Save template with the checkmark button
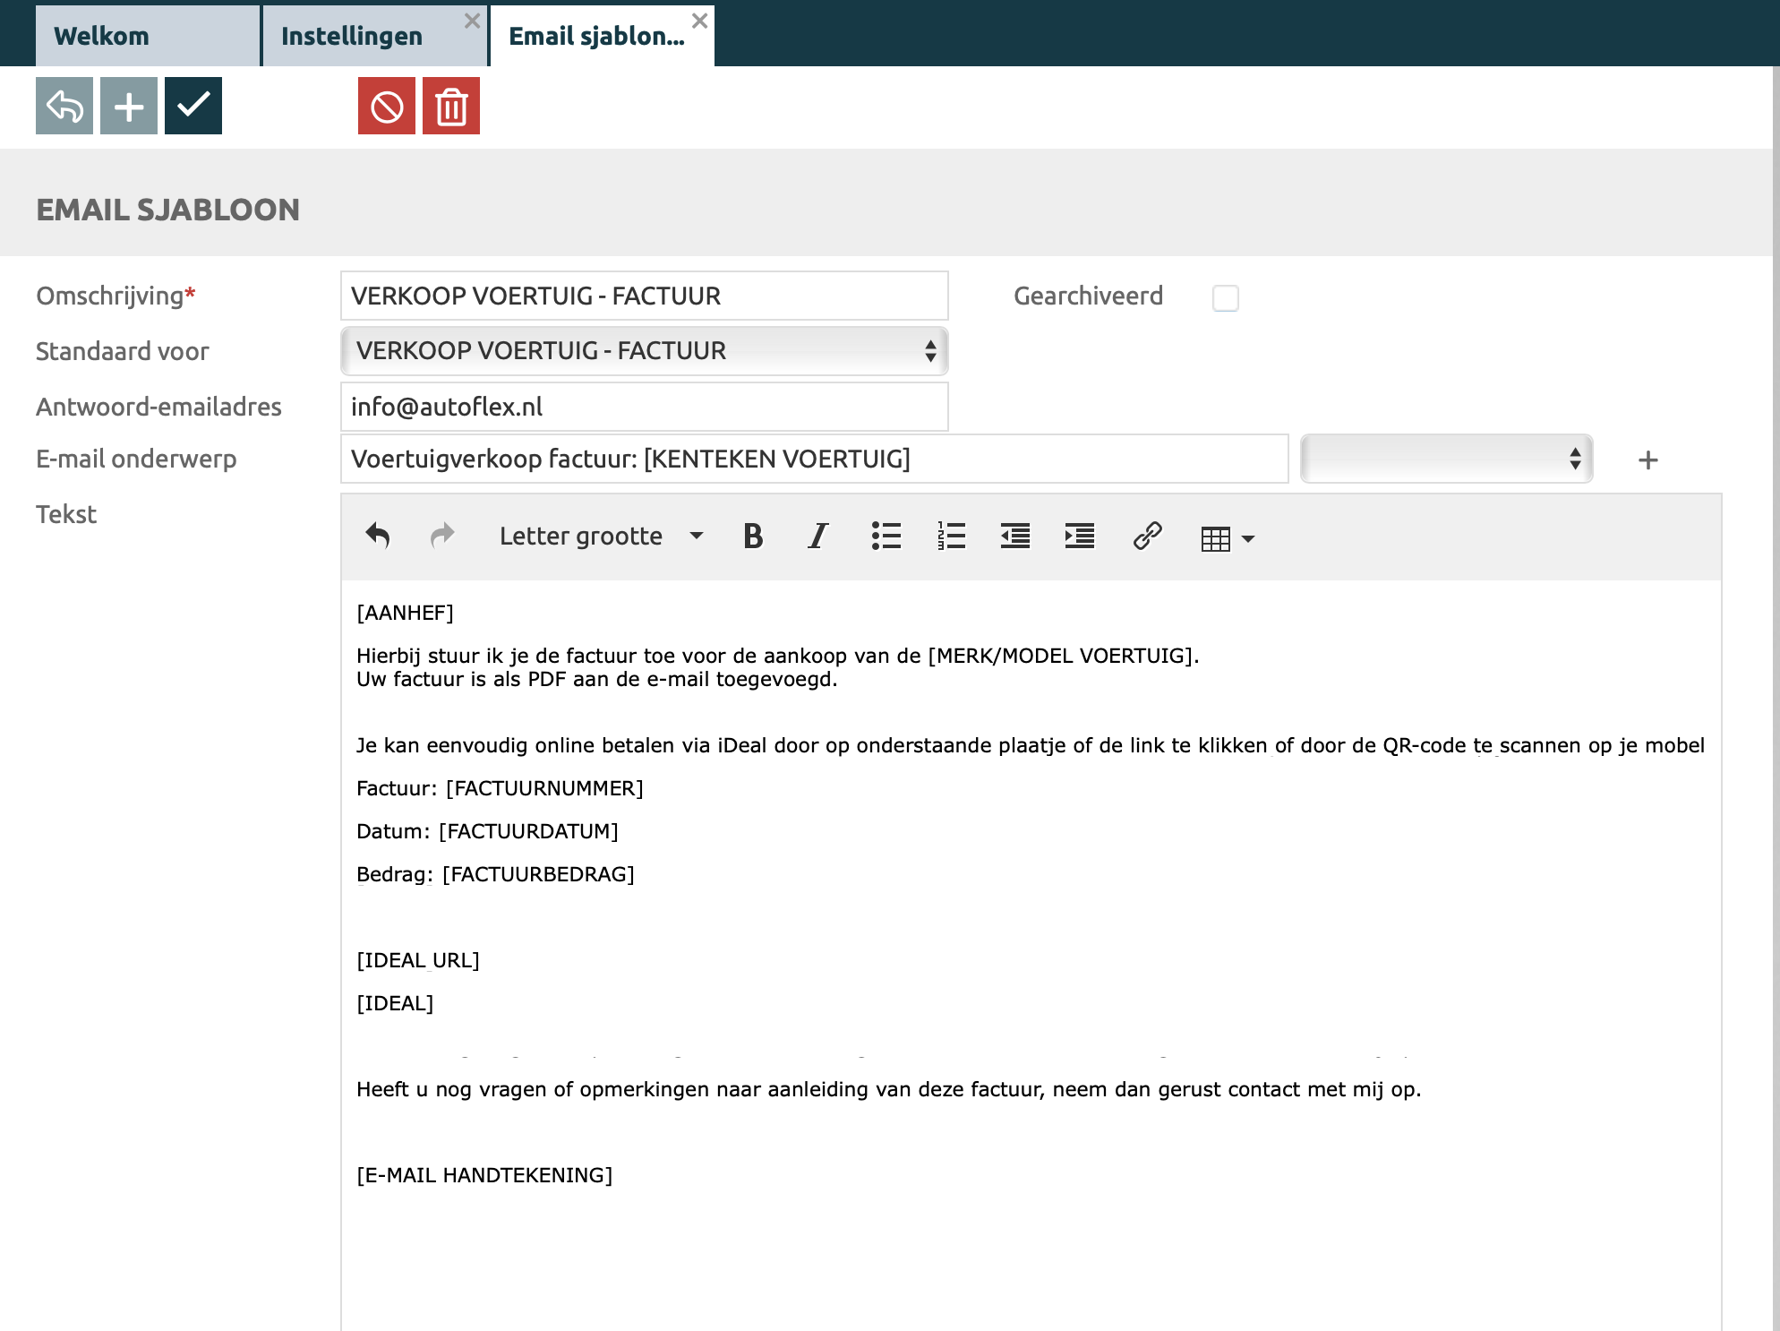 click(x=193, y=107)
